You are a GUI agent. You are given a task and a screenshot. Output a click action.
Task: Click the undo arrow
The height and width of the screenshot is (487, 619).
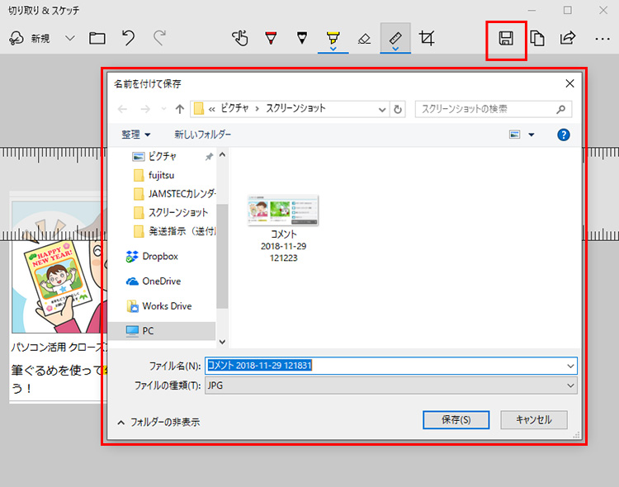coord(128,38)
